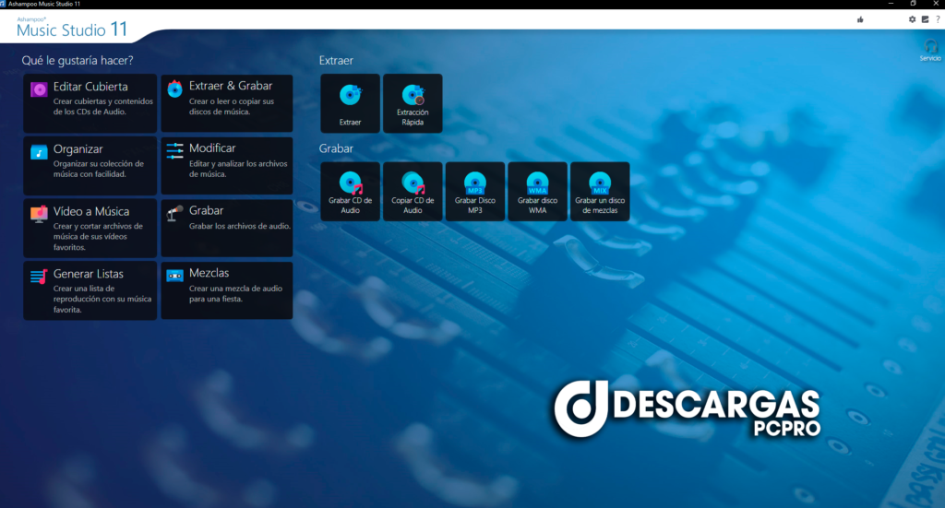Viewport: 945px width, 508px height.
Task: Click the Extraer & Grabar flame disc icon
Action: [174, 89]
